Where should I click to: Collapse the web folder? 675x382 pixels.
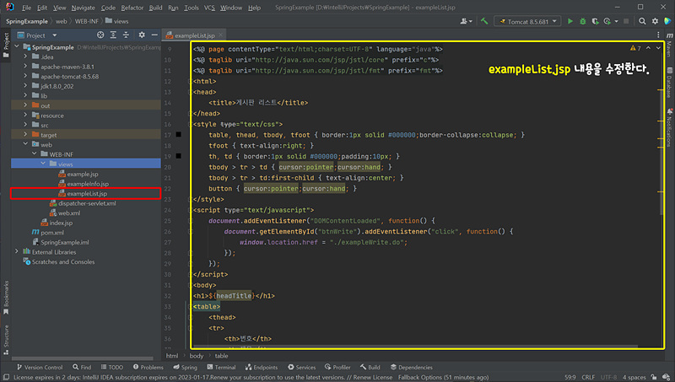pyautogui.click(x=25, y=144)
